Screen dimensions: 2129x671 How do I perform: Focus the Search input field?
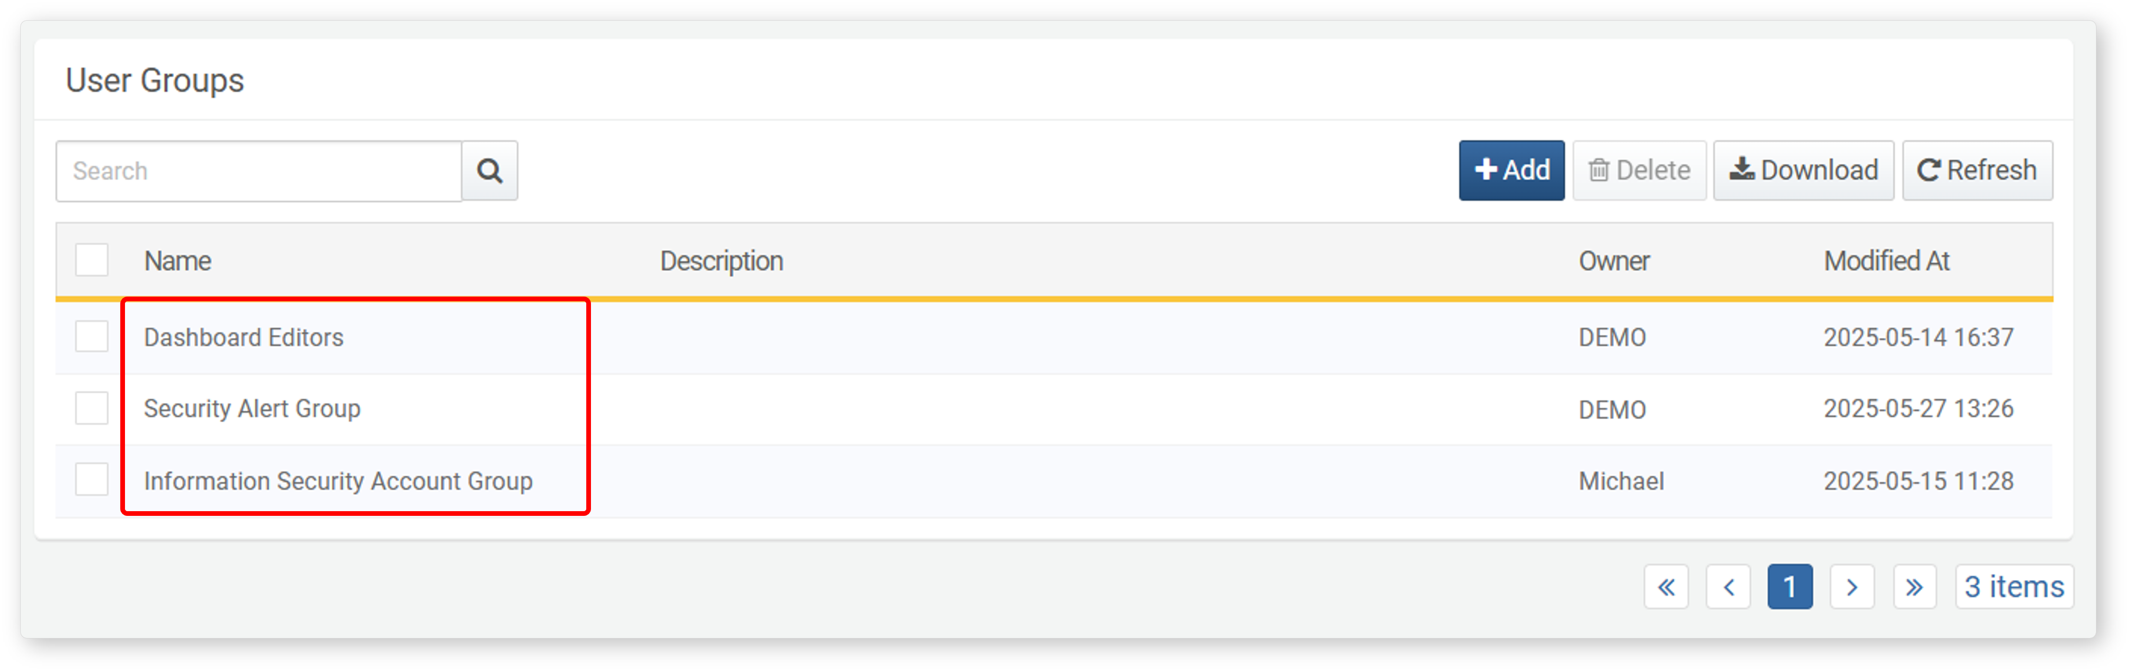tap(258, 171)
